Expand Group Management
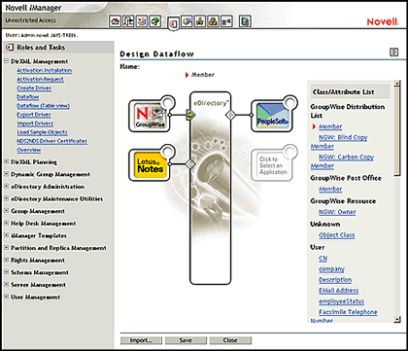Screen dimensions: 408x351 coord(6,211)
